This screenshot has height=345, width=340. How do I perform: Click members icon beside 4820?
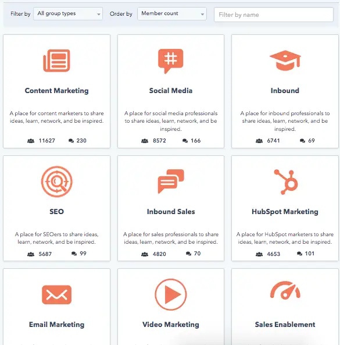tap(145, 254)
